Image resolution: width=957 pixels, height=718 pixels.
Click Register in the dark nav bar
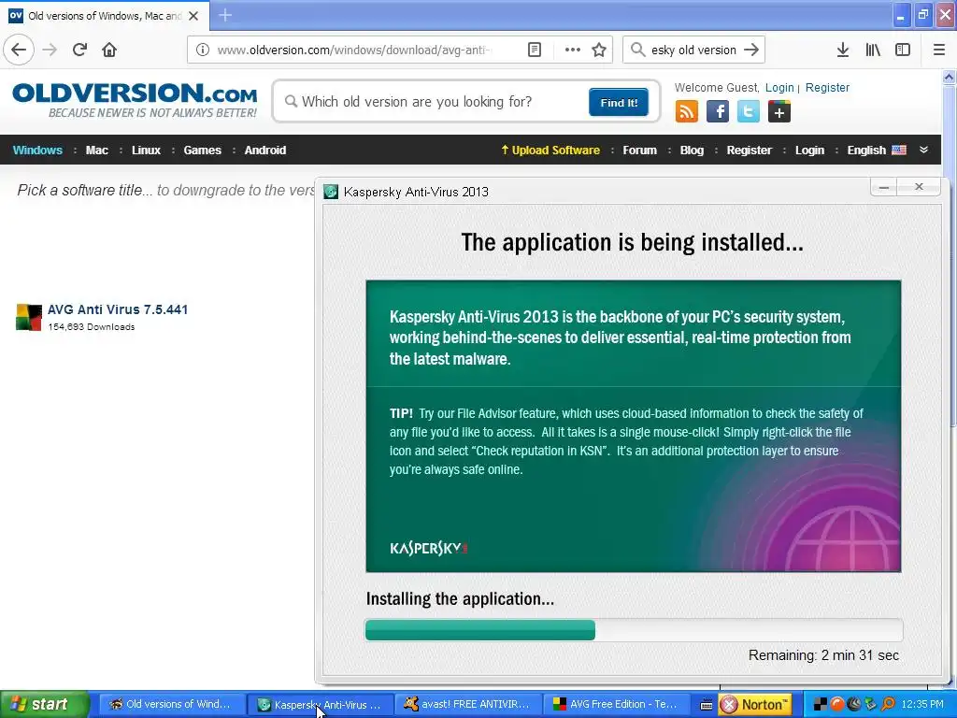coord(749,151)
